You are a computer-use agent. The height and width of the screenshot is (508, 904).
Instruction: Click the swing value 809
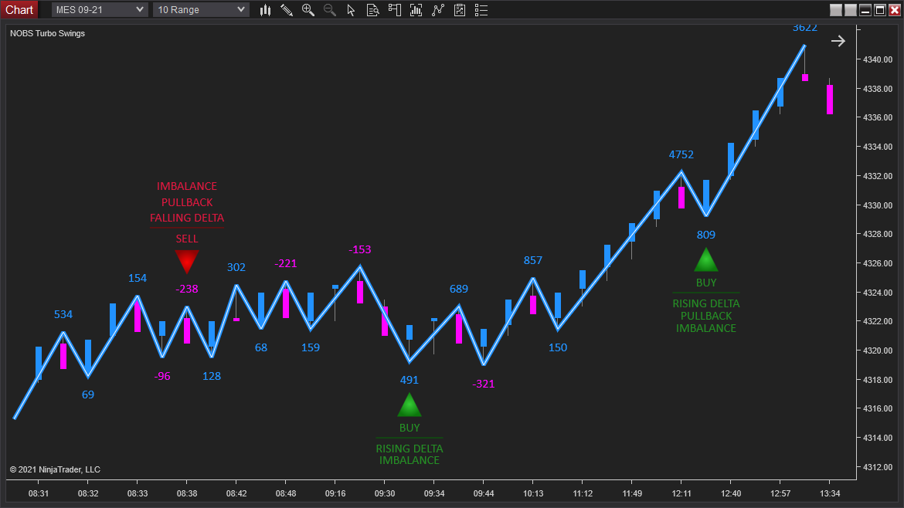(705, 235)
